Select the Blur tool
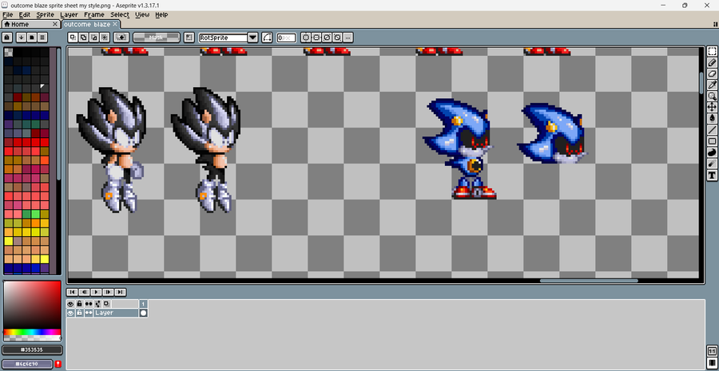This screenshot has height=371, width=719. point(712,164)
